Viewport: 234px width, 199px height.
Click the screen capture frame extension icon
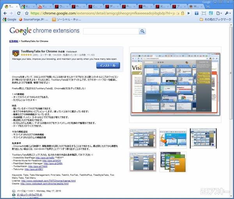pos(204,13)
